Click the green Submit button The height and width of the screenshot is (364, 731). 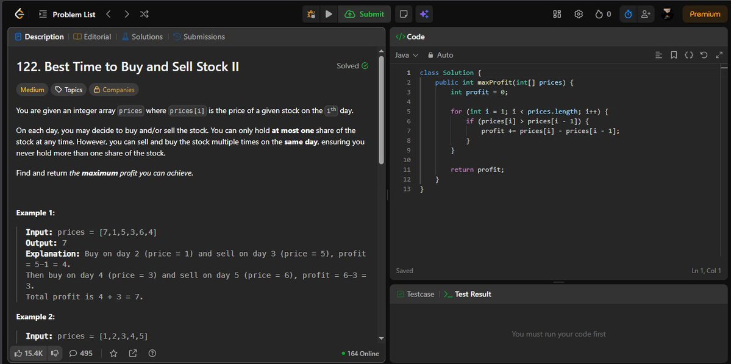click(364, 13)
